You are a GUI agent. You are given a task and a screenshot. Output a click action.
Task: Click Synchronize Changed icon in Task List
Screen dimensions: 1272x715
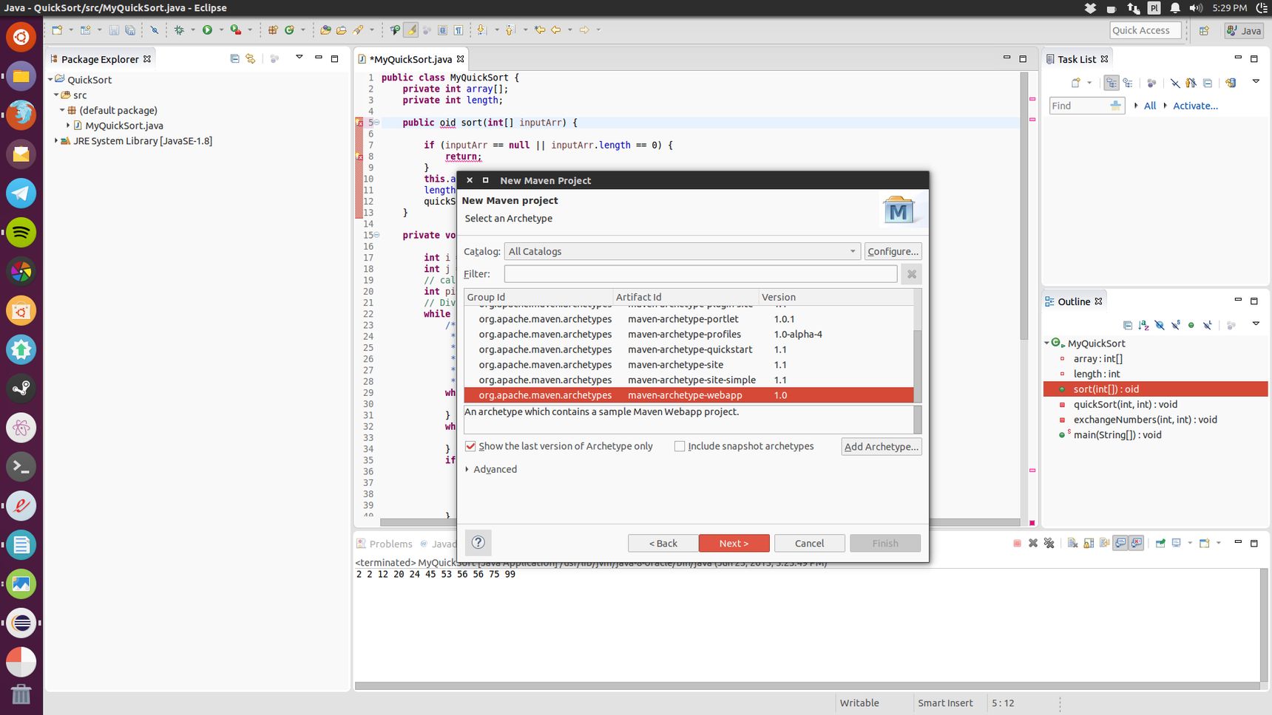(1231, 83)
